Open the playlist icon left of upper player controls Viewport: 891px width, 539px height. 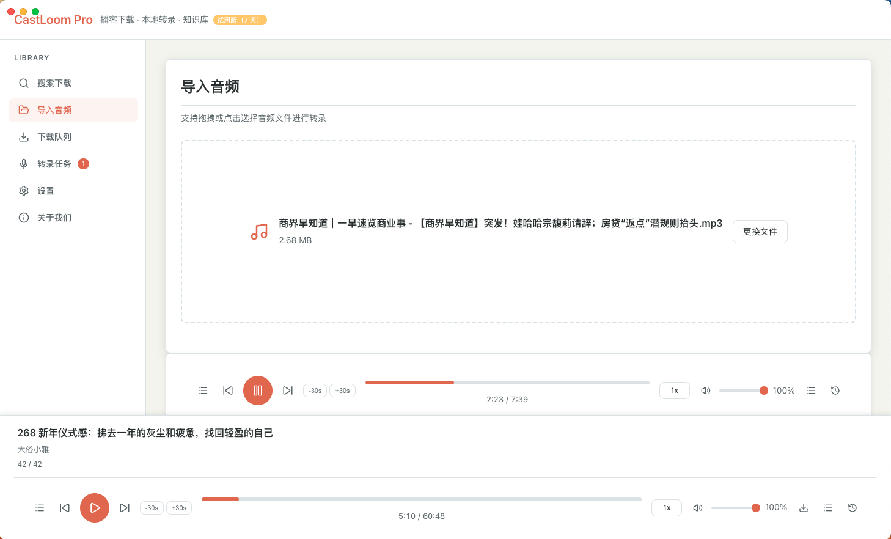(x=203, y=390)
